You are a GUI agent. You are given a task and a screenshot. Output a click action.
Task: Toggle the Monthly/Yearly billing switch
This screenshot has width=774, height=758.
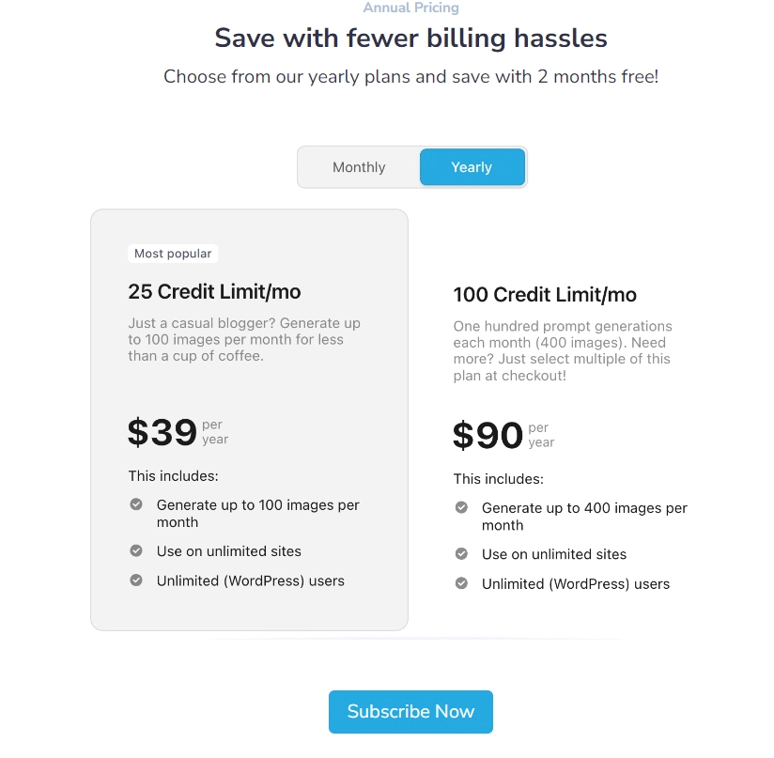[411, 166]
